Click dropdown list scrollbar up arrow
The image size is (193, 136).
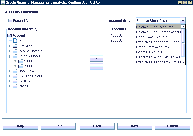[x=183, y=27]
